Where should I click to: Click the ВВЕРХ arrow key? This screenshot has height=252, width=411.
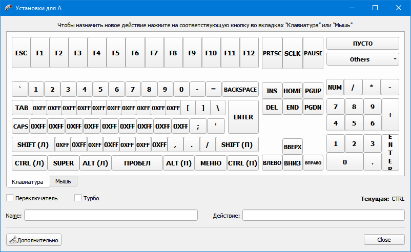(292, 147)
